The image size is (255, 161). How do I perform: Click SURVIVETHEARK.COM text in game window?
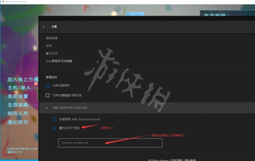[22, 149]
